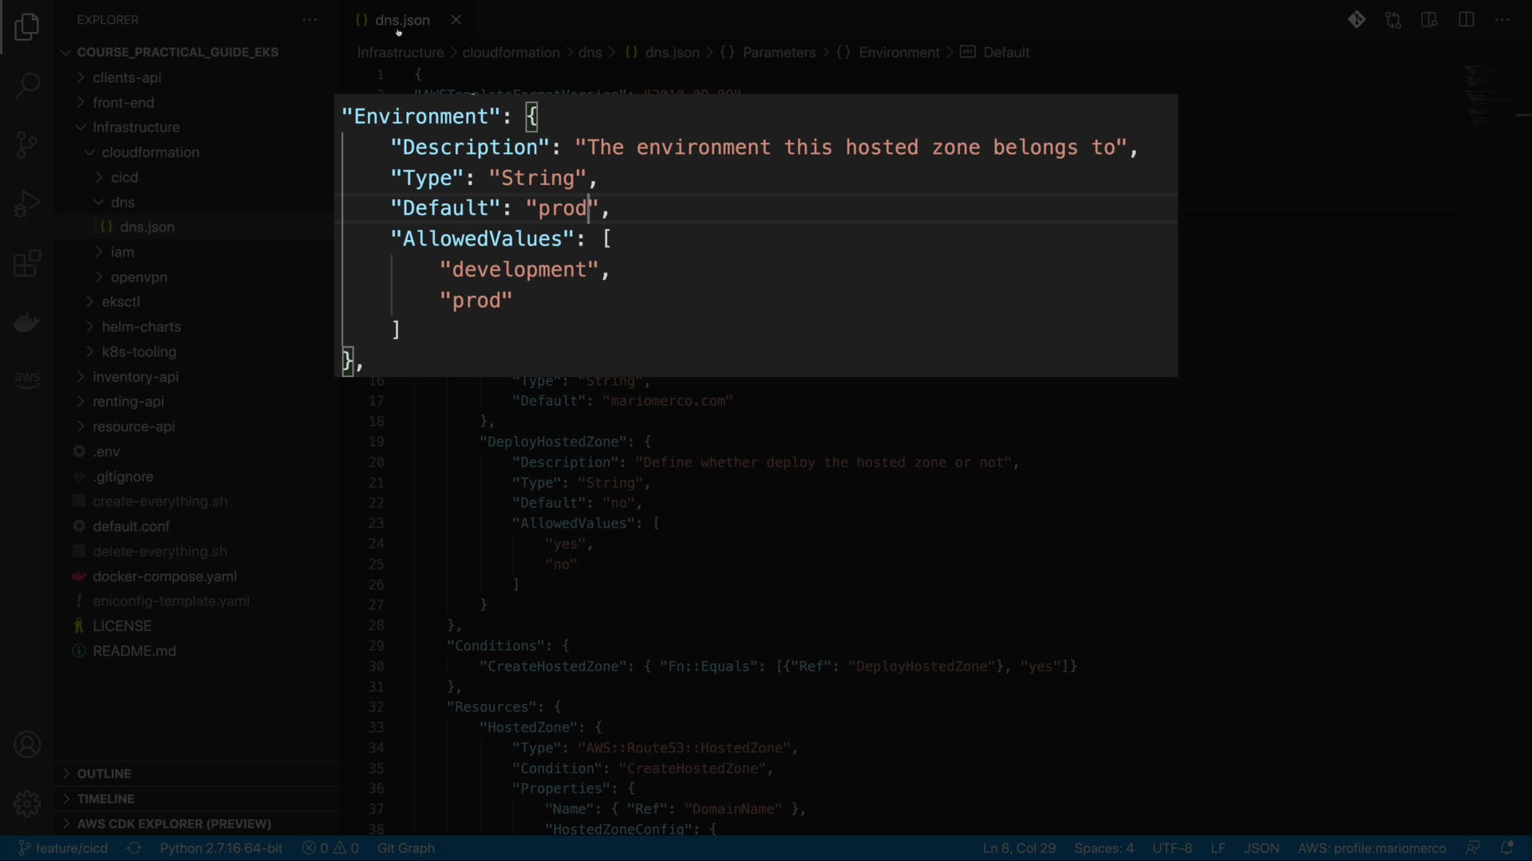
Task: Switch to the dns.json tab
Action: click(402, 20)
